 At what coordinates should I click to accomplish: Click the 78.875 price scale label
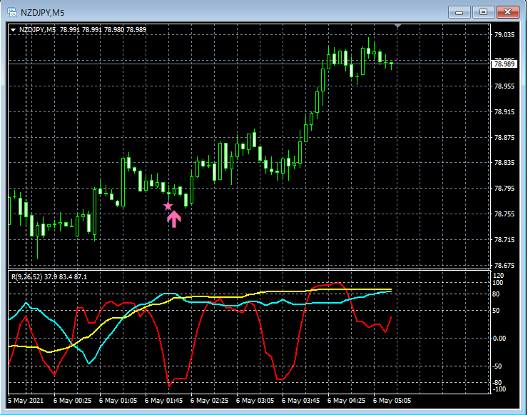pyautogui.click(x=504, y=138)
